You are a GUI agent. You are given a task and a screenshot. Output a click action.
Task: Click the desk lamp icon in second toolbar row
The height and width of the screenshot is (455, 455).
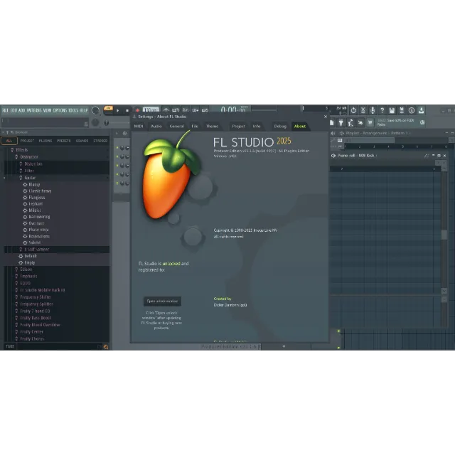pos(350,123)
